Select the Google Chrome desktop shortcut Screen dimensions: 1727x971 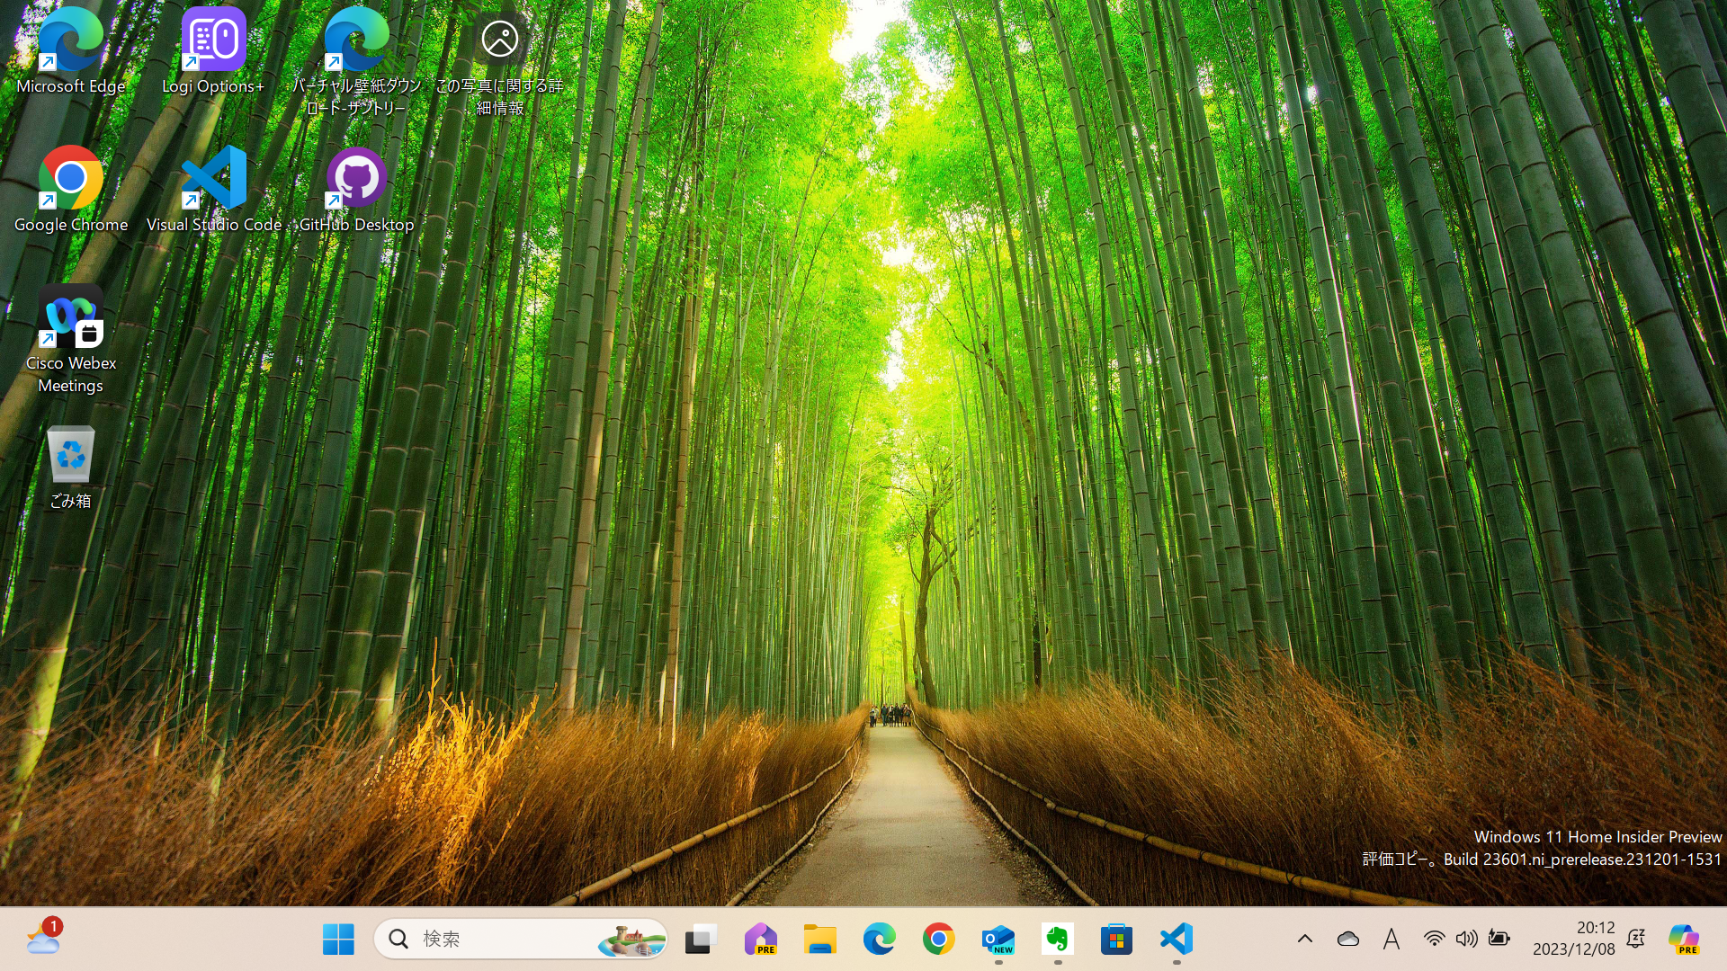coord(71,190)
